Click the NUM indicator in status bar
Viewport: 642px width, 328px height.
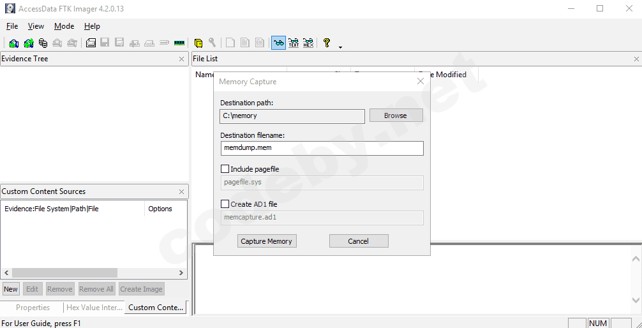[x=598, y=323]
